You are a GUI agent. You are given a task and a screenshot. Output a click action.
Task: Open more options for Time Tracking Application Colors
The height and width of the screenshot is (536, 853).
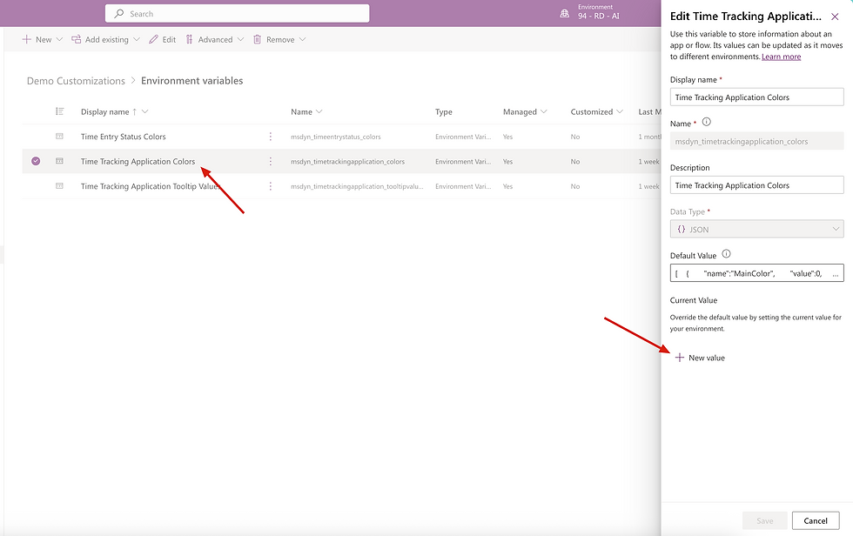tap(271, 161)
